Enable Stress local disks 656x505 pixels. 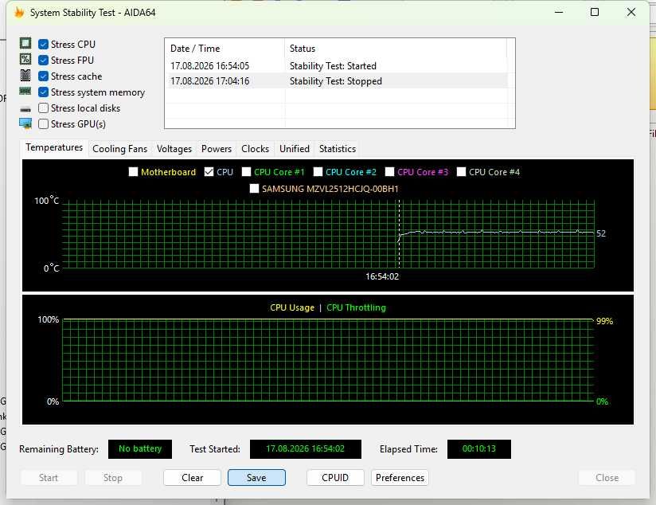(43, 108)
